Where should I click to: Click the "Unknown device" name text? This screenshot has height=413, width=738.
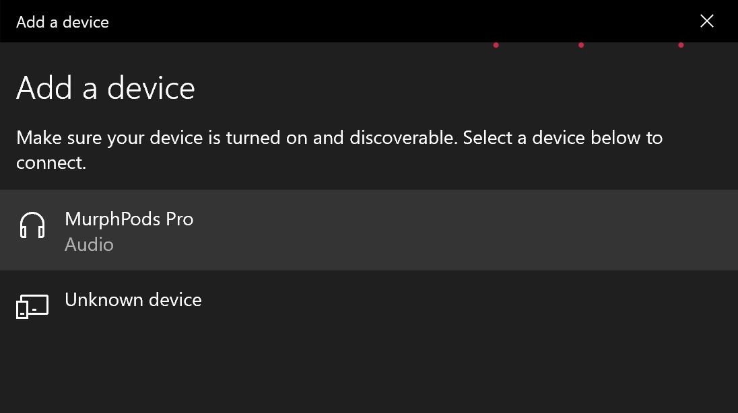(x=133, y=300)
